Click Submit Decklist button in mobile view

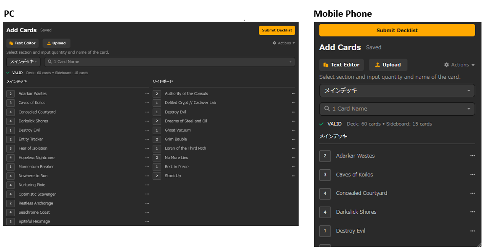397,30
